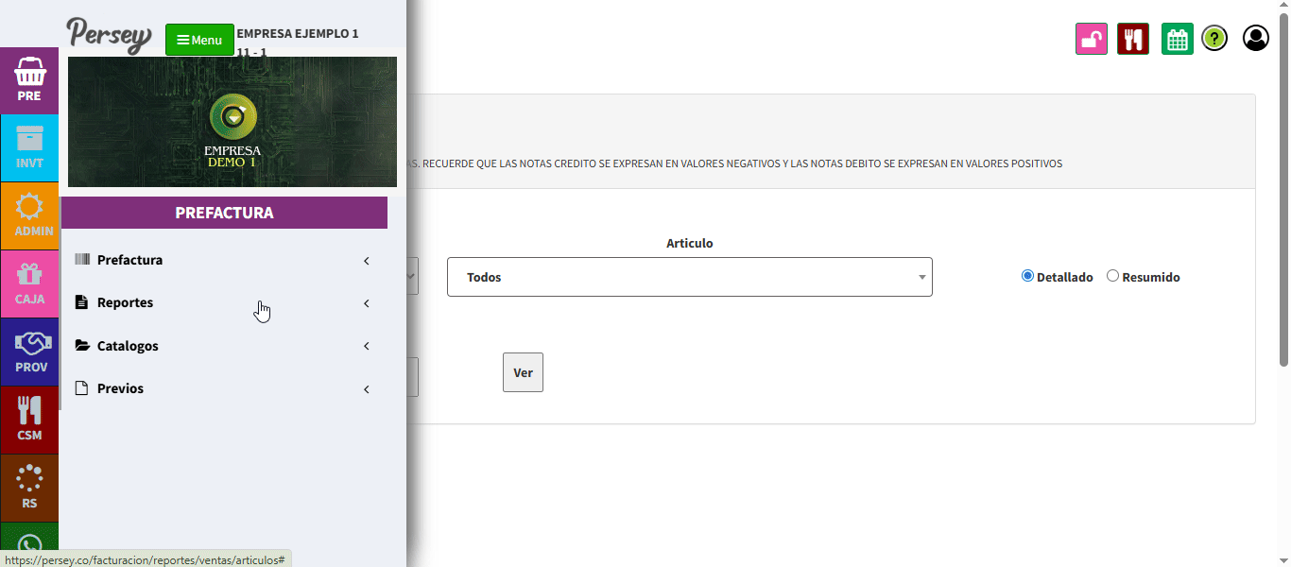Click the green Menu button
1291x567 pixels.
(x=199, y=40)
